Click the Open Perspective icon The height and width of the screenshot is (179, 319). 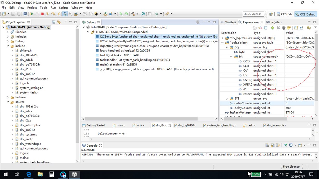pyautogui.click(x=271, y=14)
